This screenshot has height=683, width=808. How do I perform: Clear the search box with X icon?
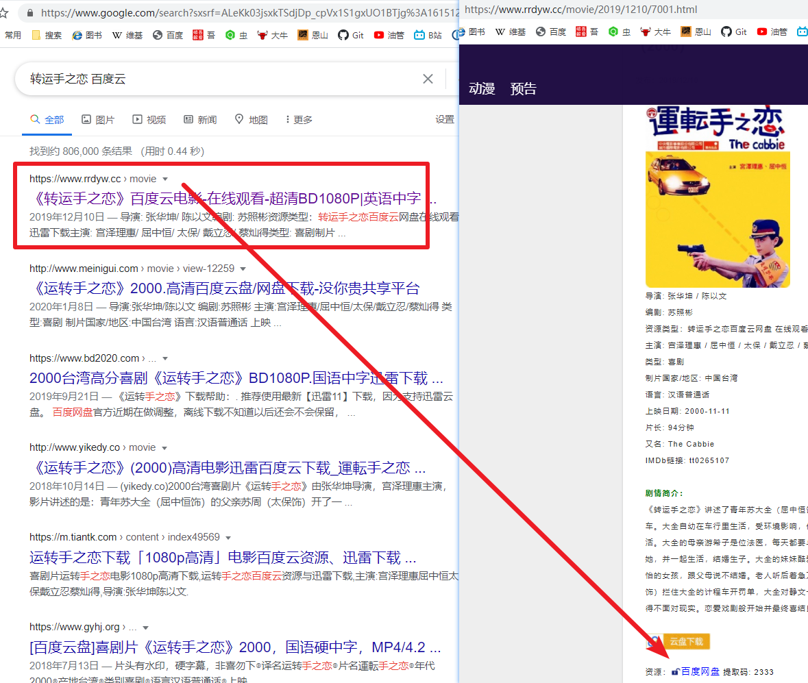click(x=428, y=79)
